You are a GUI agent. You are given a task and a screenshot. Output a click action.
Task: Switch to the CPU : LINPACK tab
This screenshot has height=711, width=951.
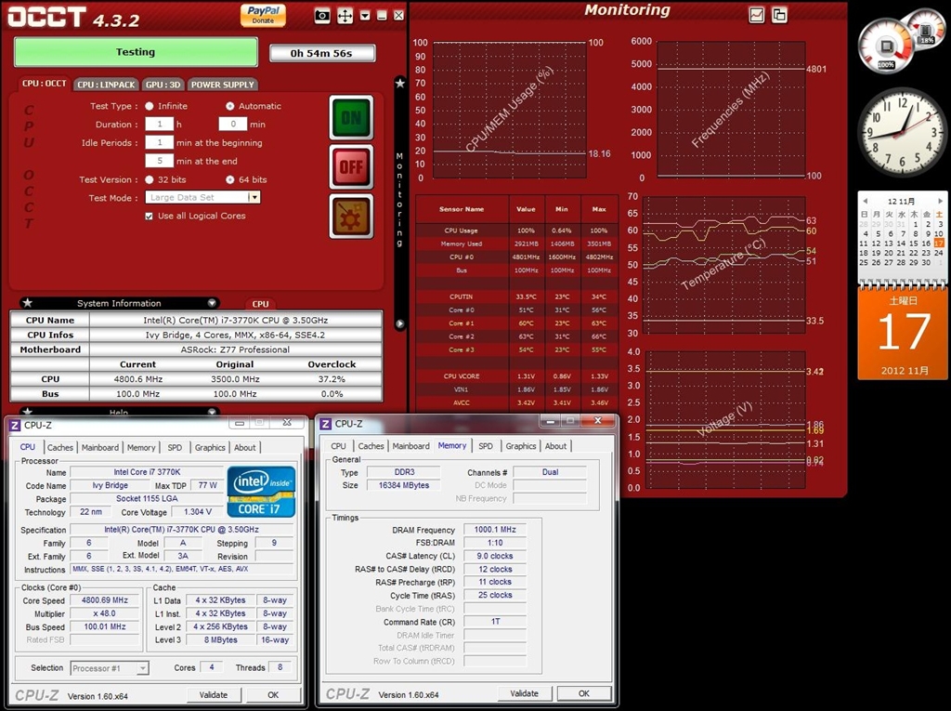106,85
